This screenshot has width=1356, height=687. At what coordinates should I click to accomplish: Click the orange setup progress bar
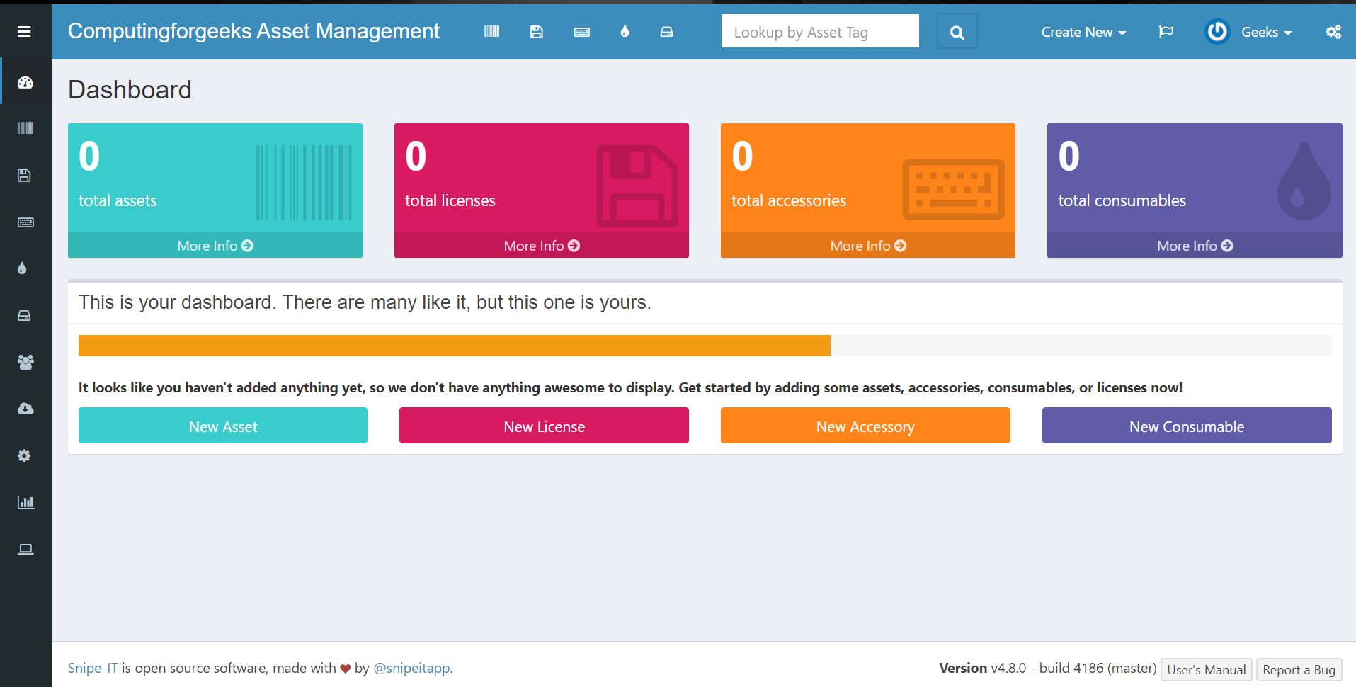pos(454,346)
